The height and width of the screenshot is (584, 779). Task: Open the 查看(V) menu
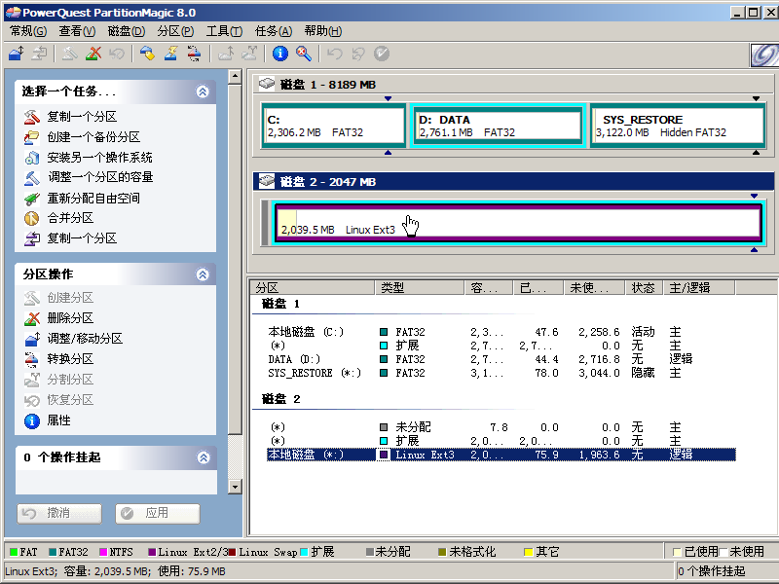[x=77, y=31]
